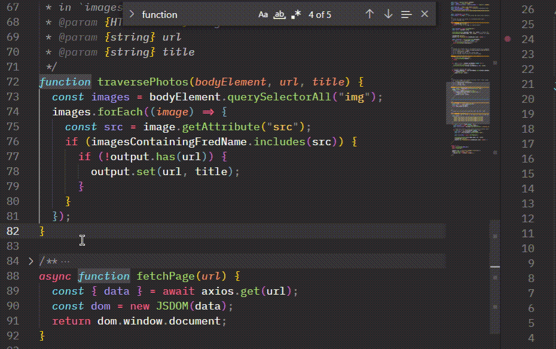
Task: Toggle Match Case option in find widget
Action: (263, 14)
